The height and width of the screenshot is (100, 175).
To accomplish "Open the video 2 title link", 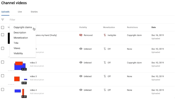I will point(33,63).
